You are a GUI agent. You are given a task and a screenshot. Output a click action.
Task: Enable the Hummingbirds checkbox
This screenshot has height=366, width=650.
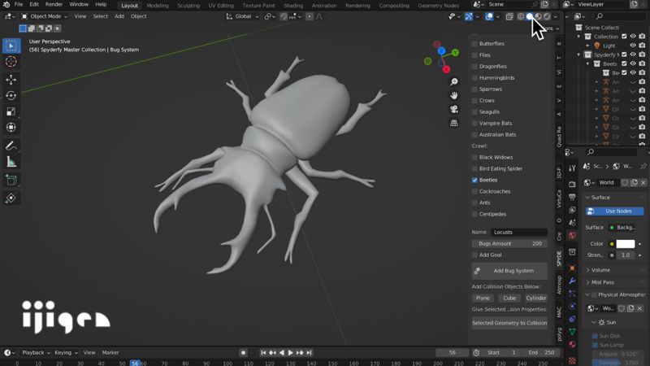[474, 77]
